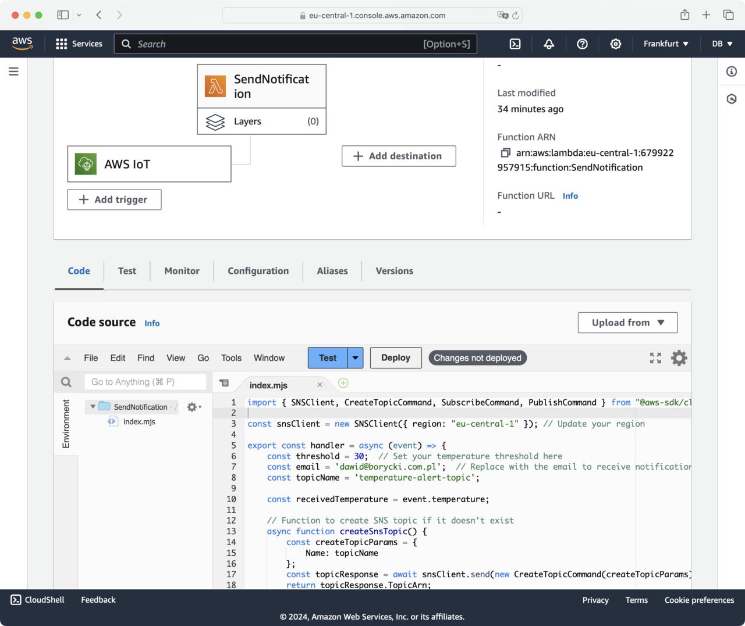Click into the Go to Anything field
This screenshot has width=745, height=626.
click(x=146, y=382)
